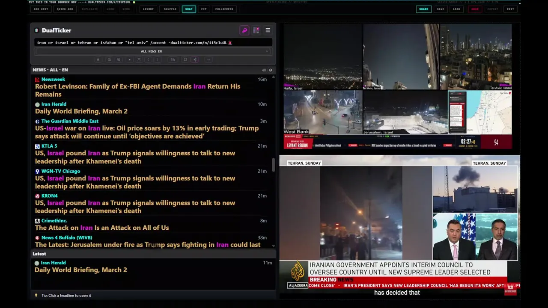
Task: Click the FULLSCREEN button
Action: [x=224, y=9]
